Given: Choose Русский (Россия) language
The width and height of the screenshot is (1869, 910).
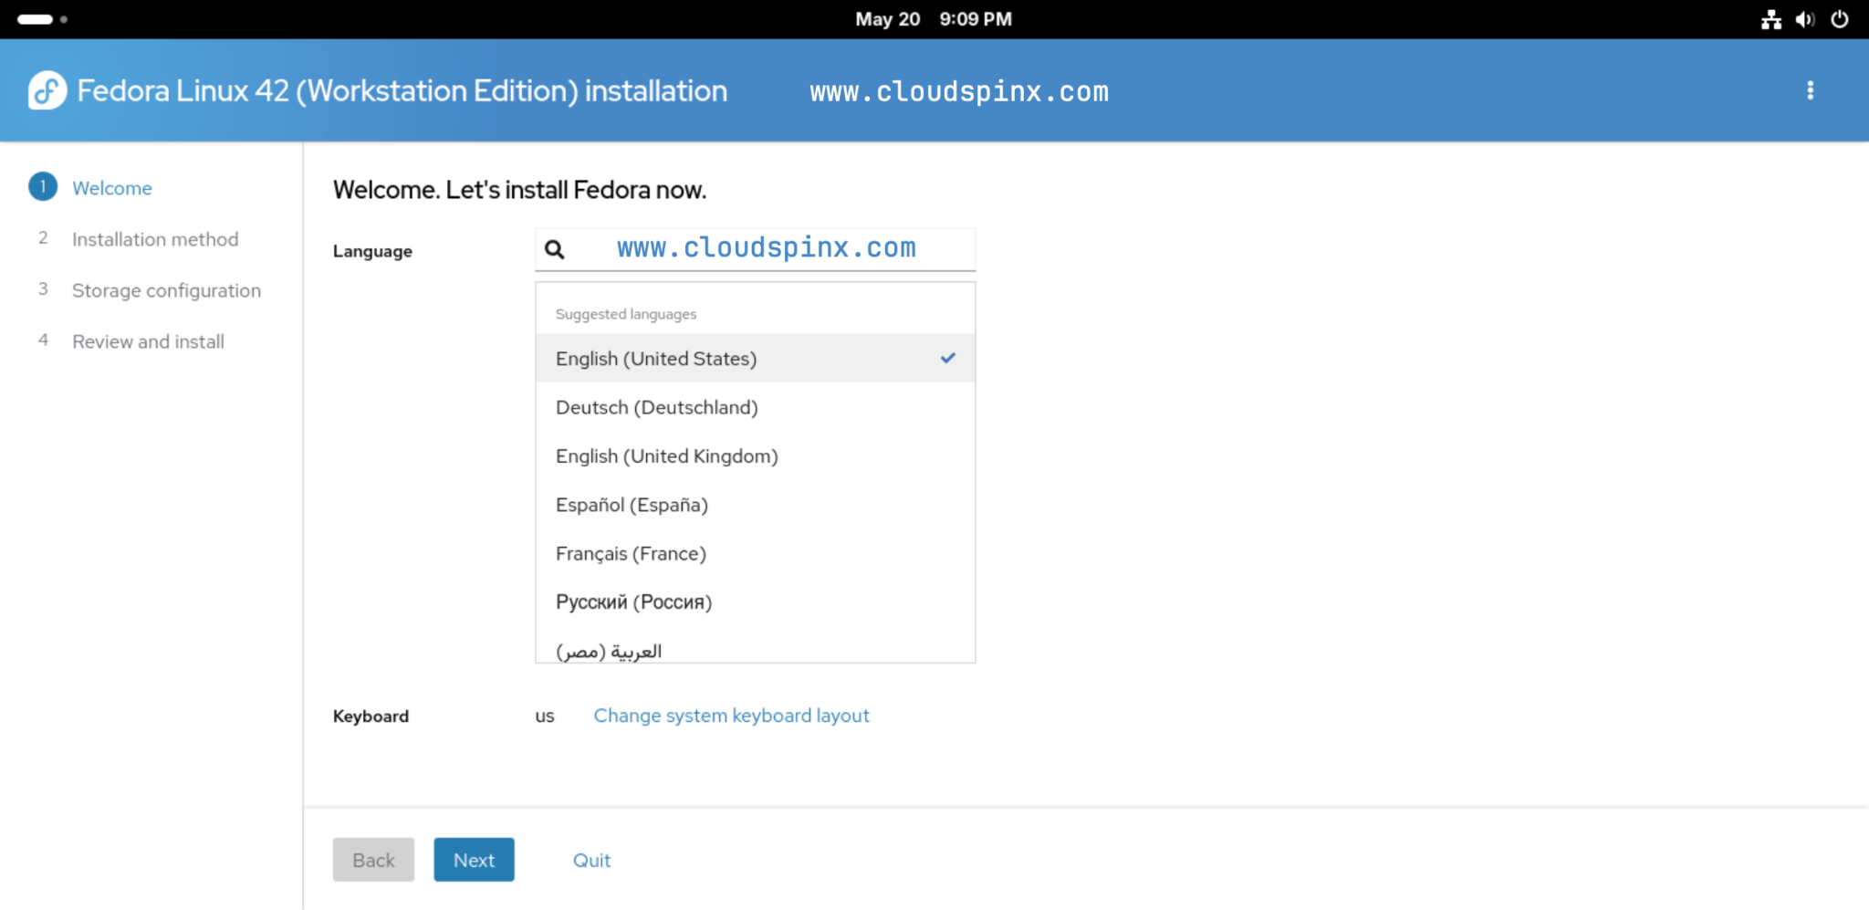Looking at the screenshot, I should [x=633, y=601].
